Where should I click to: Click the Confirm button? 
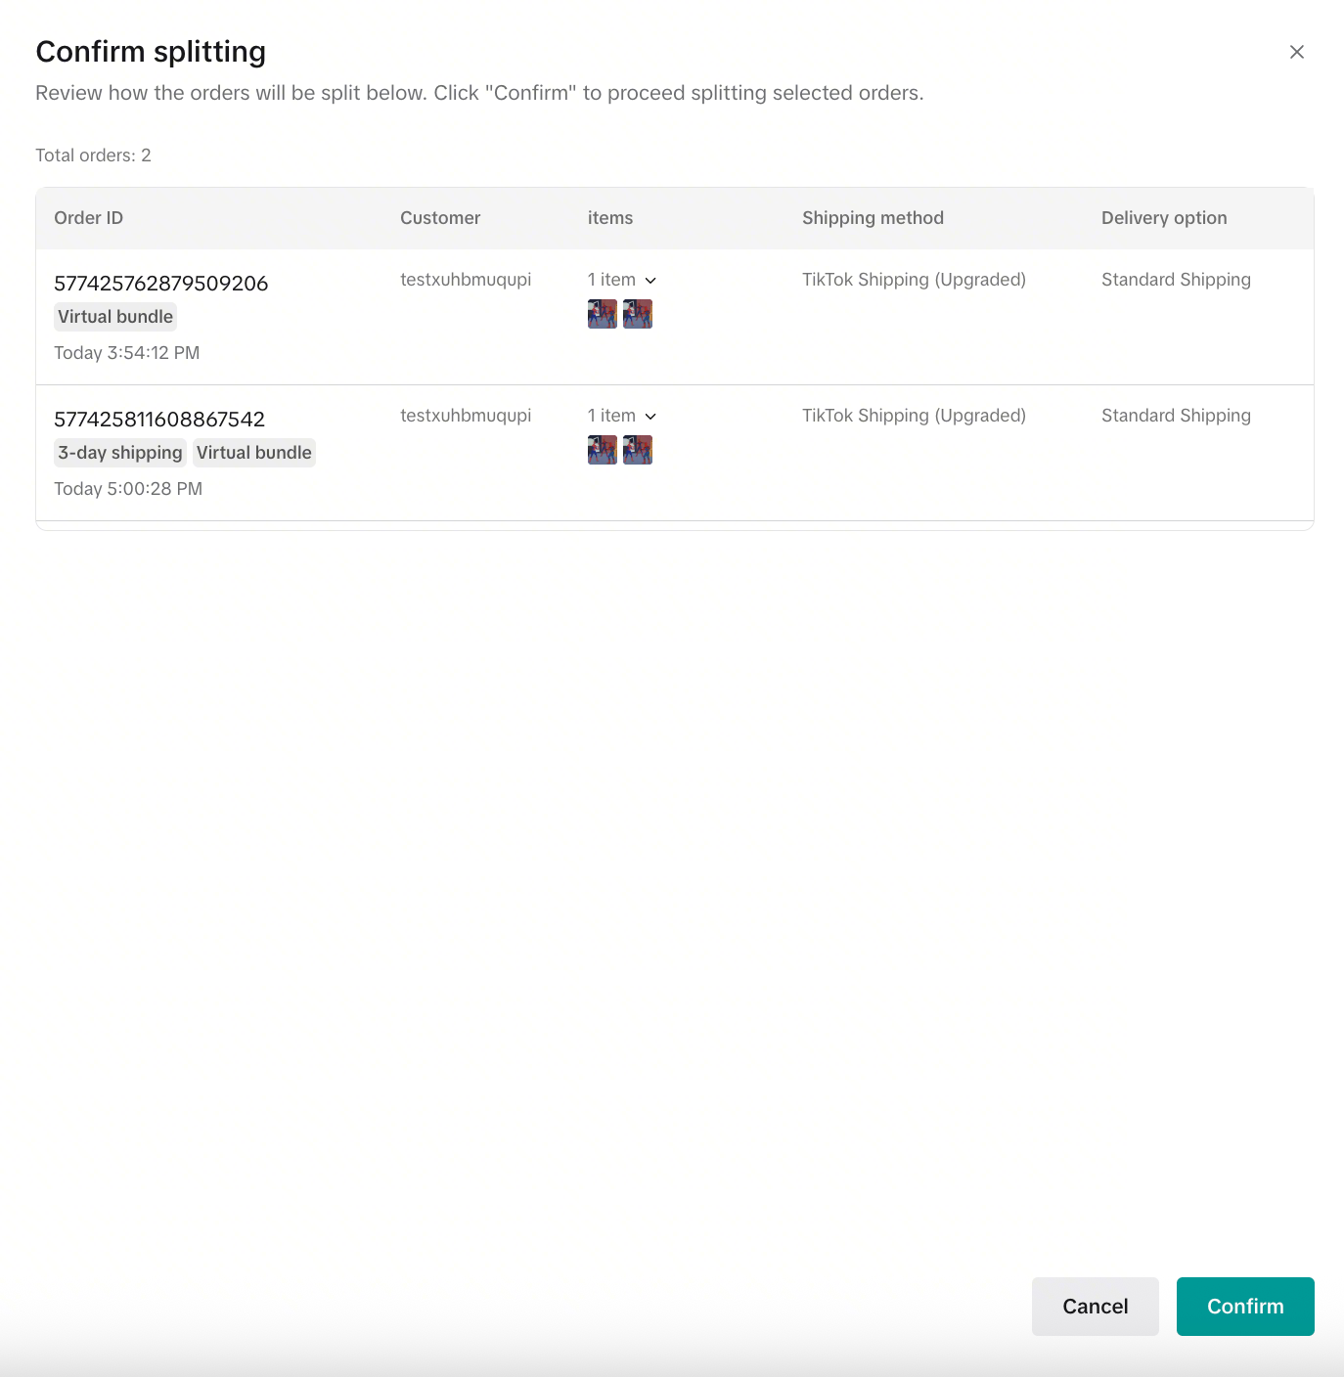click(1245, 1307)
